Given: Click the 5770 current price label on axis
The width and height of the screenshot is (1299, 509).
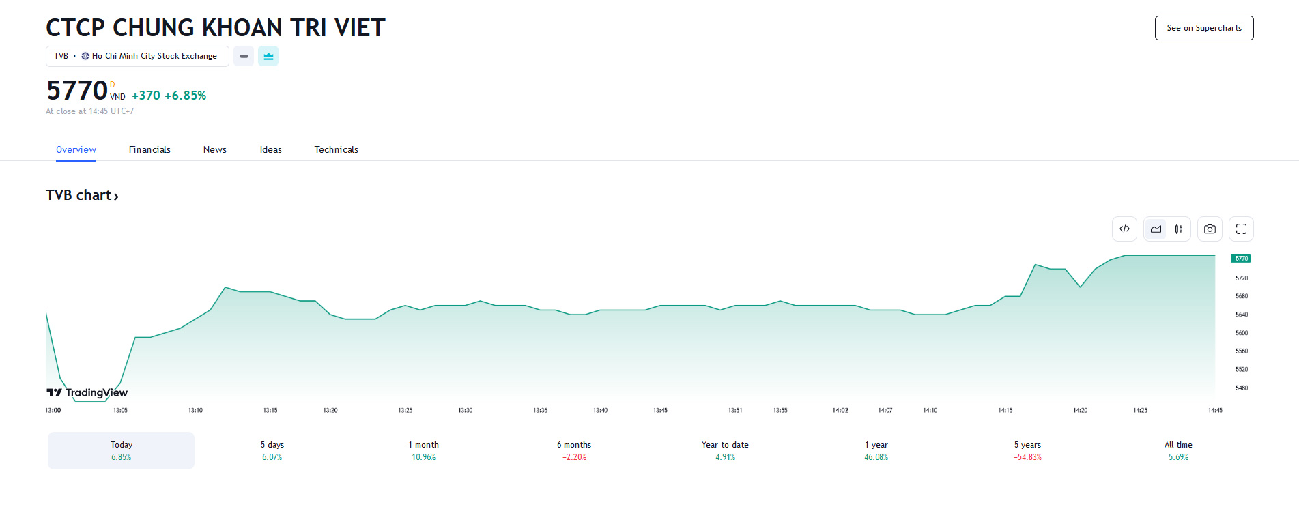Looking at the screenshot, I should pyautogui.click(x=1240, y=259).
